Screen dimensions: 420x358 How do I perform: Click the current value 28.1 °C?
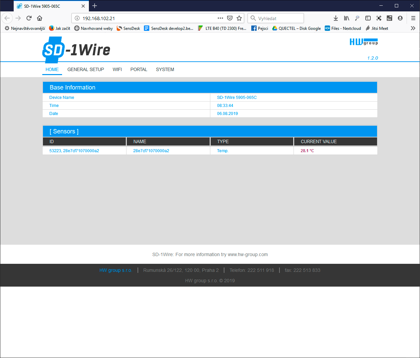pos(307,151)
